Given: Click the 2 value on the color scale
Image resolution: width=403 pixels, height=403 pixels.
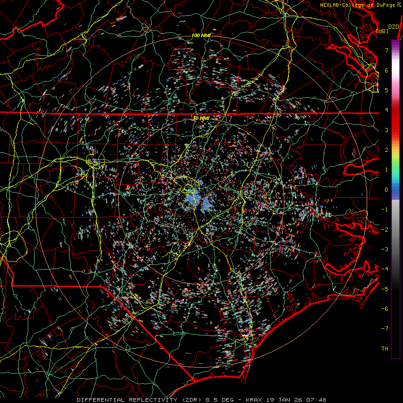Looking at the screenshot, I should [x=386, y=150].
